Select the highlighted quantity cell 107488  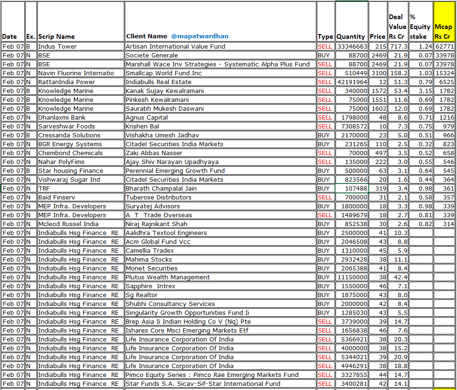[352, 188]
